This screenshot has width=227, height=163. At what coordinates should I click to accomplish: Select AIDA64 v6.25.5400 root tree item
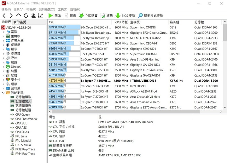(16, 27)
